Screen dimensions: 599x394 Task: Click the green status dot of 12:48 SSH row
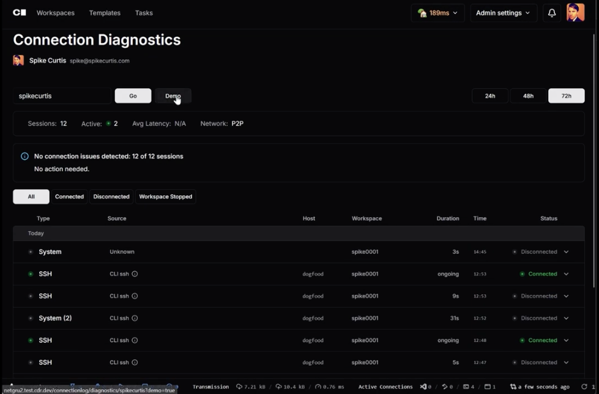pyautogui.click(x=31, y=340)
